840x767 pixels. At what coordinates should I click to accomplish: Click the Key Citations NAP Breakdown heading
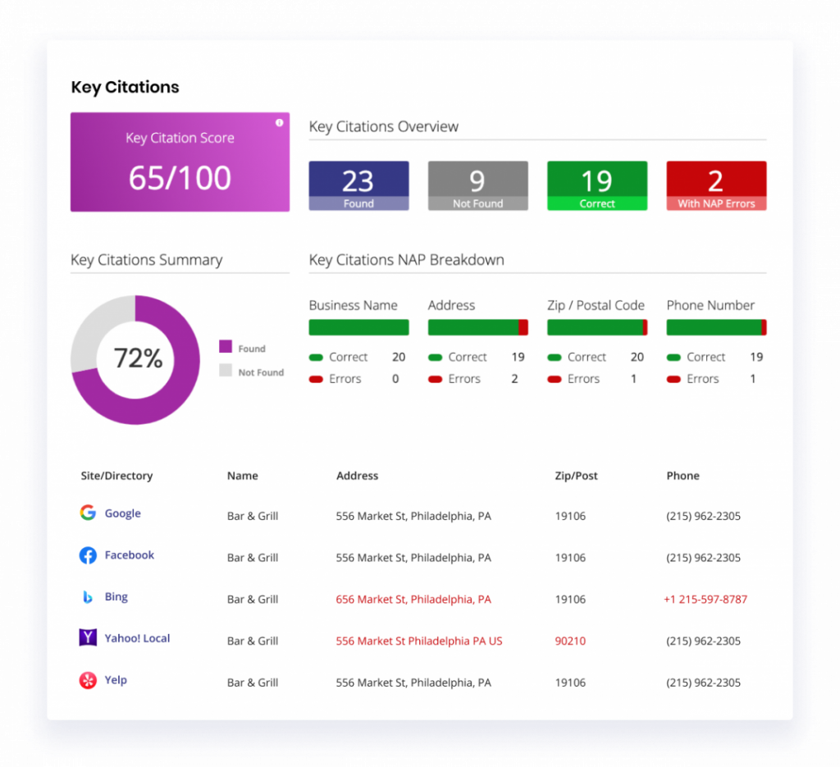click(x=407, y=260)
